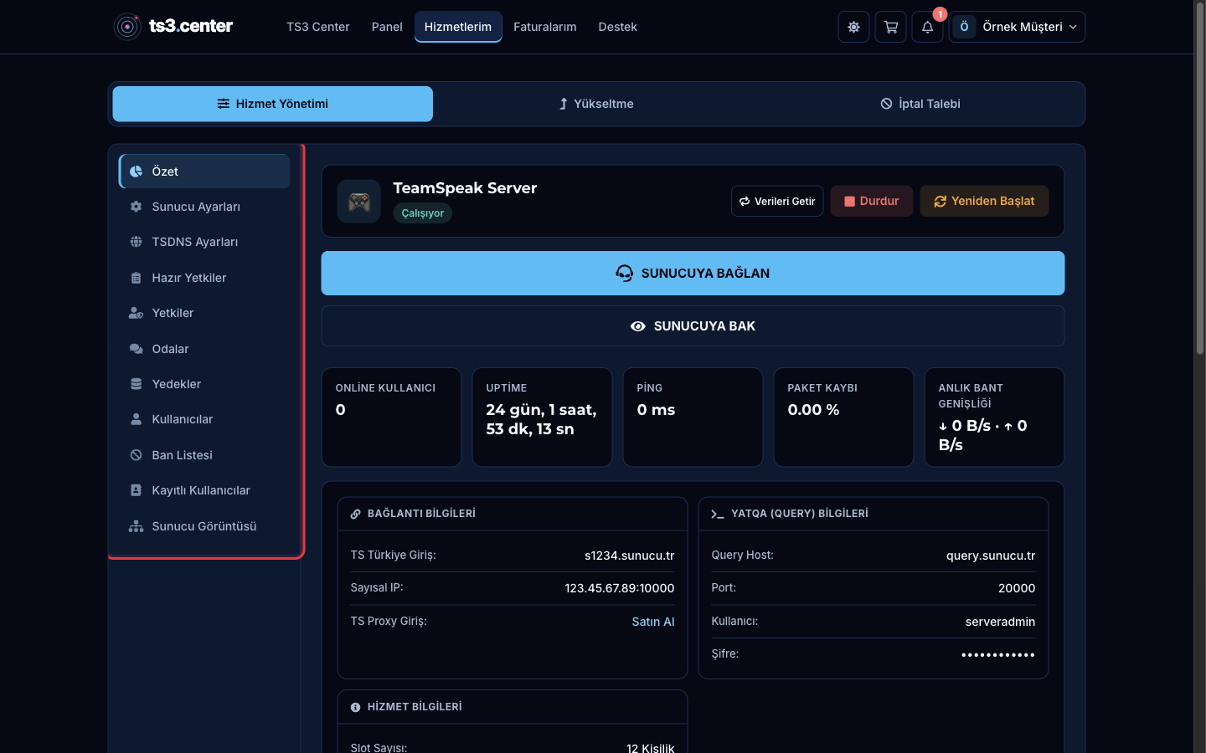The height and width of the screenshot is (753, 1206).
Task: Toggle the light/dark theme icon
Action: (x=853, y=27)
